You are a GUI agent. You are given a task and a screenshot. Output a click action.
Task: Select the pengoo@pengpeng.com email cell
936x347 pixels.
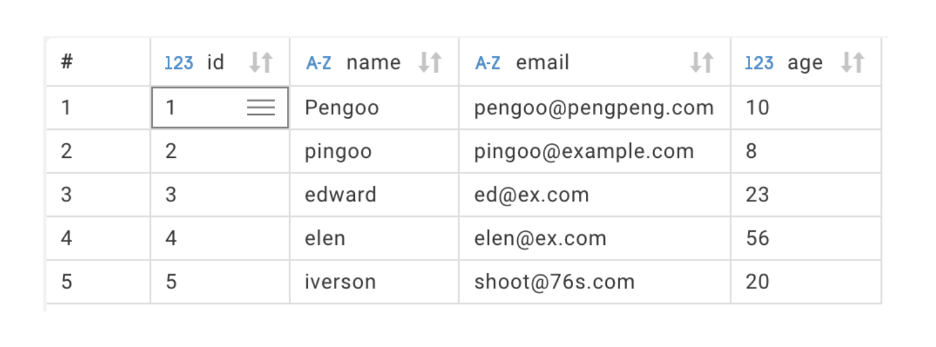pos(593,108)
